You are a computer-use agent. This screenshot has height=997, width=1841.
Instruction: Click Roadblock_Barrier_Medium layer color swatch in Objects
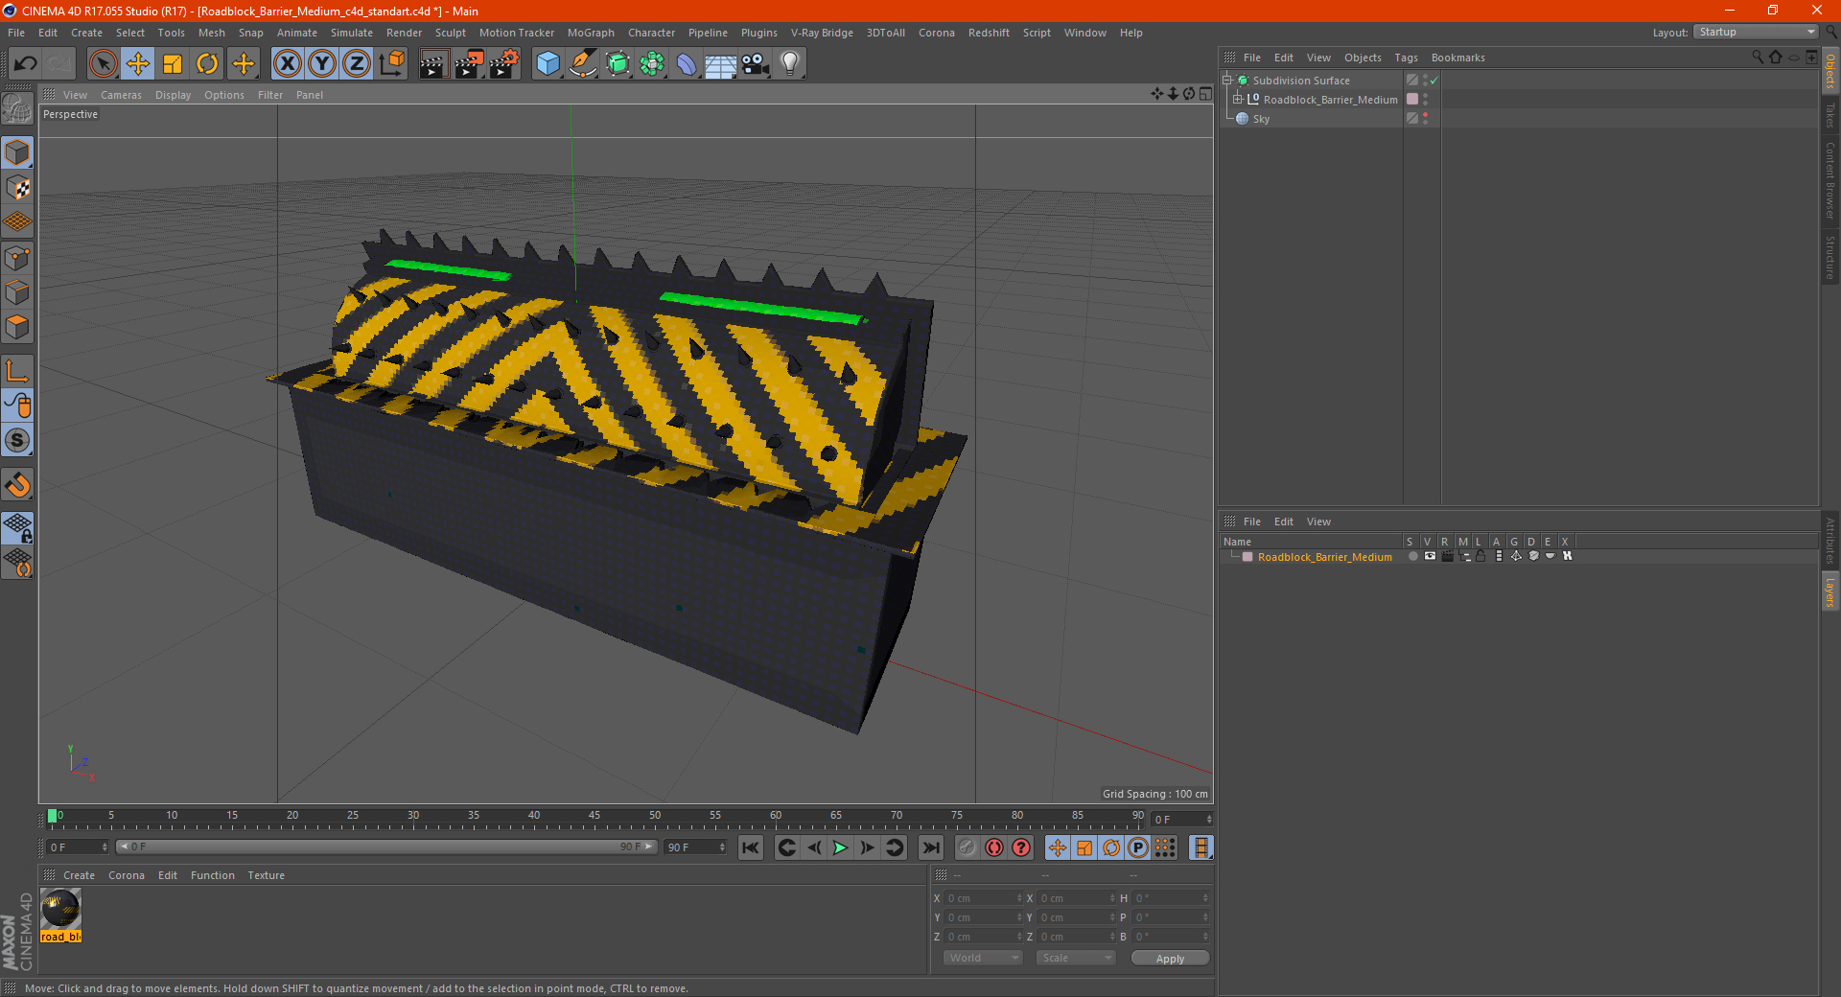click(x=1412, y=100)
